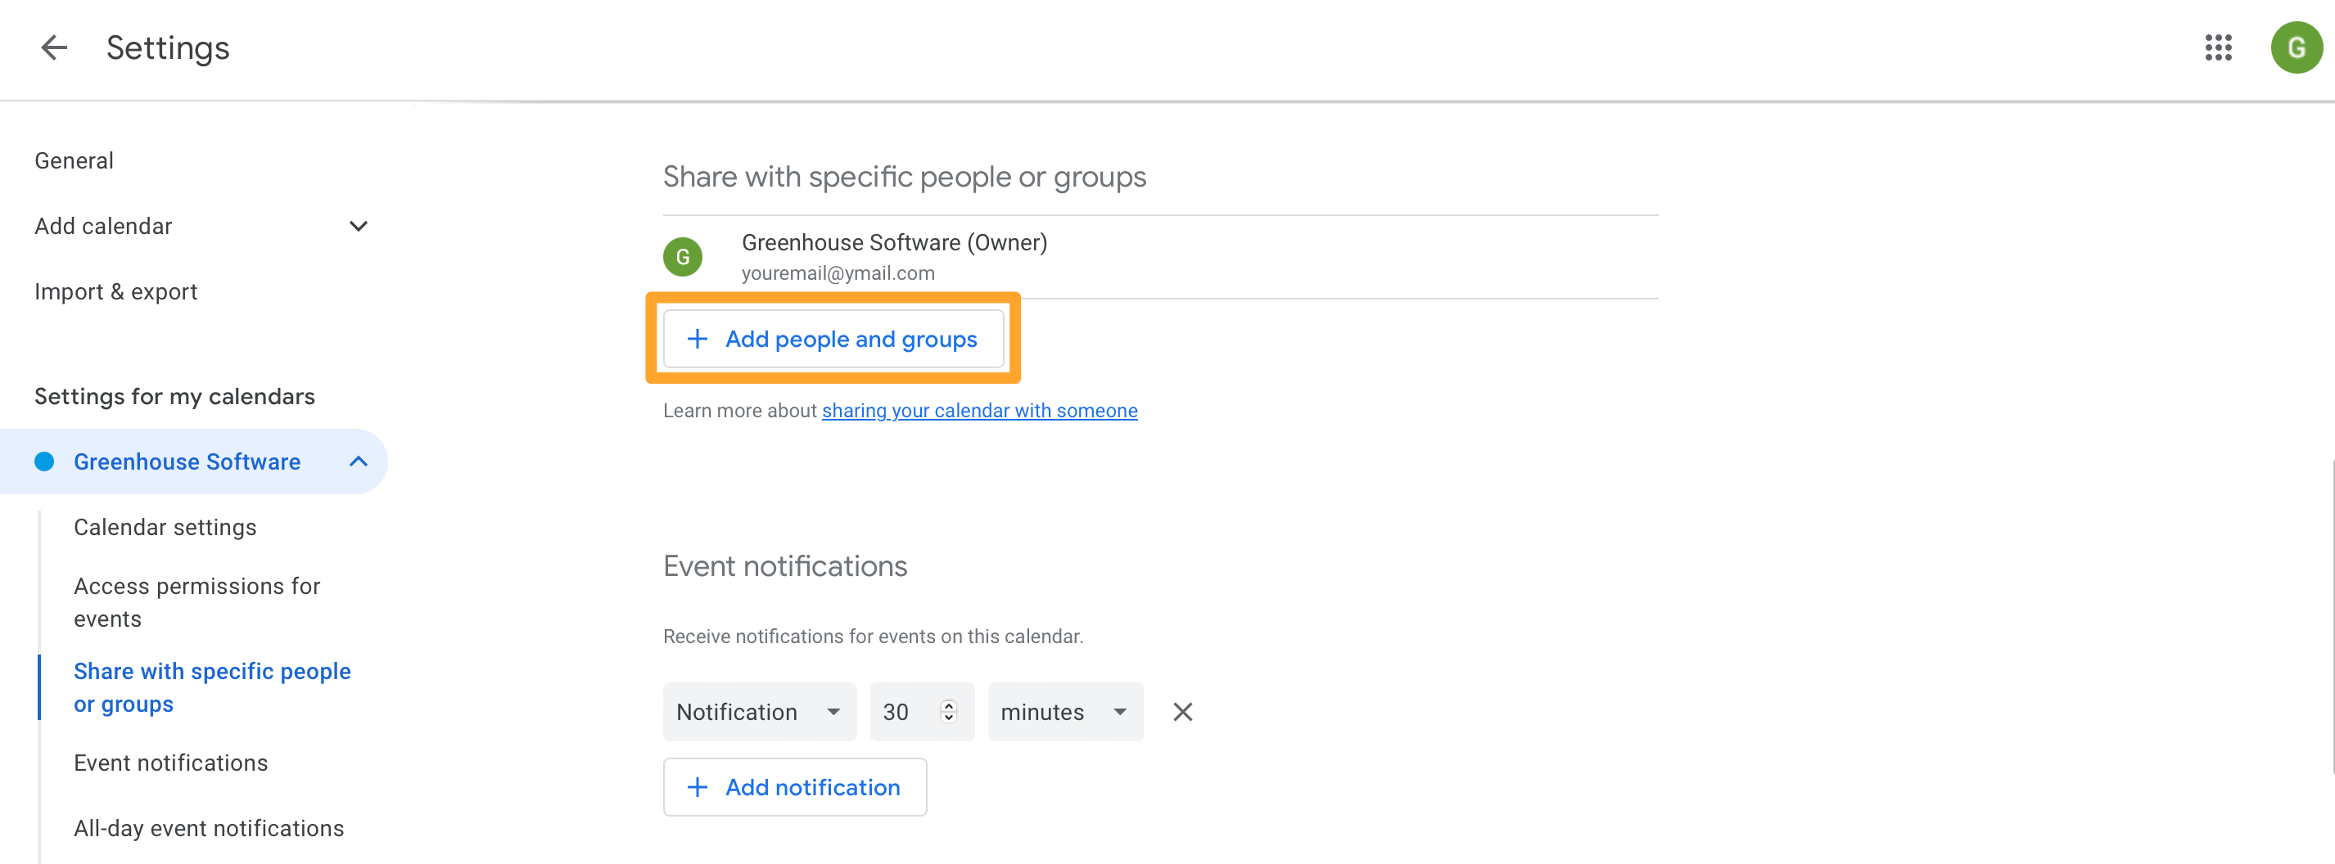
Task: Open Access permissions for events
Action: [196, 602]
